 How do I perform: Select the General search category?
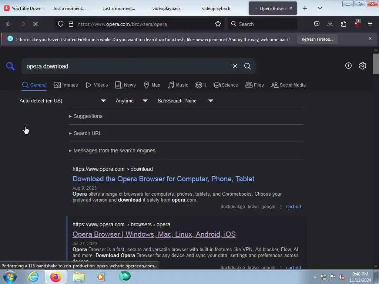34,85
